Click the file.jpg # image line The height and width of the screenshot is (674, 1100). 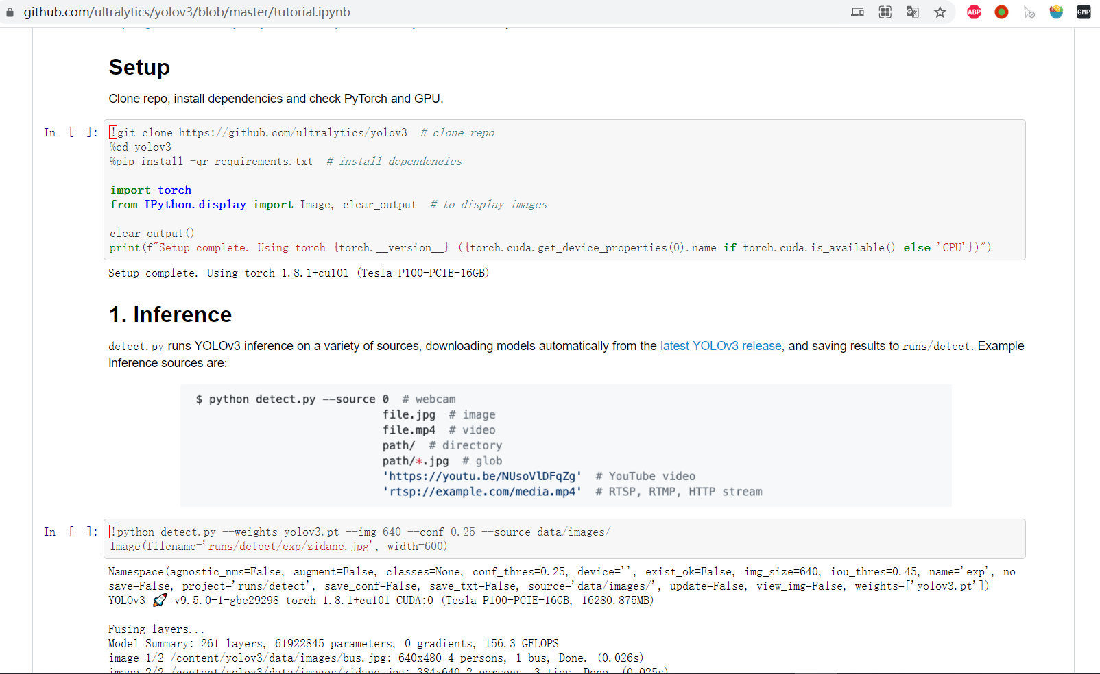coord(439,414)
